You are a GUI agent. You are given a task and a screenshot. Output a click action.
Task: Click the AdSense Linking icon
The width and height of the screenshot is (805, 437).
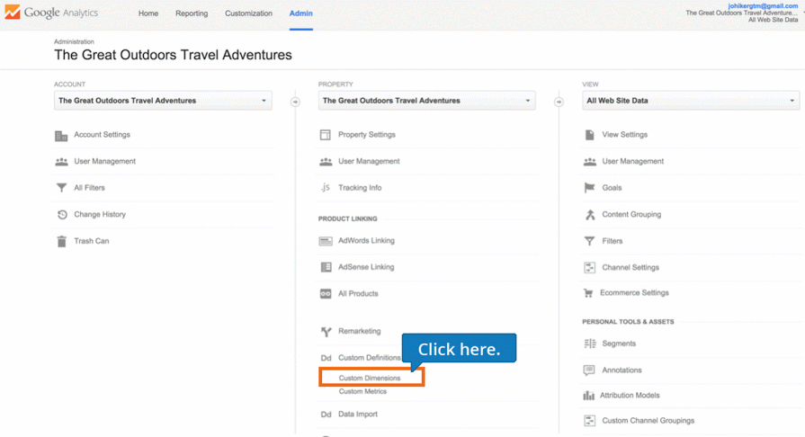coord(326,267)
